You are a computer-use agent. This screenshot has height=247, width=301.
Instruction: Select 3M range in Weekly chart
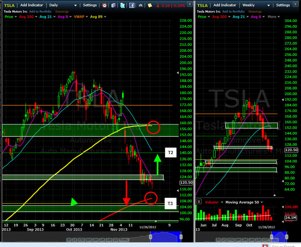pyautogui.click(x=245, y=240)
